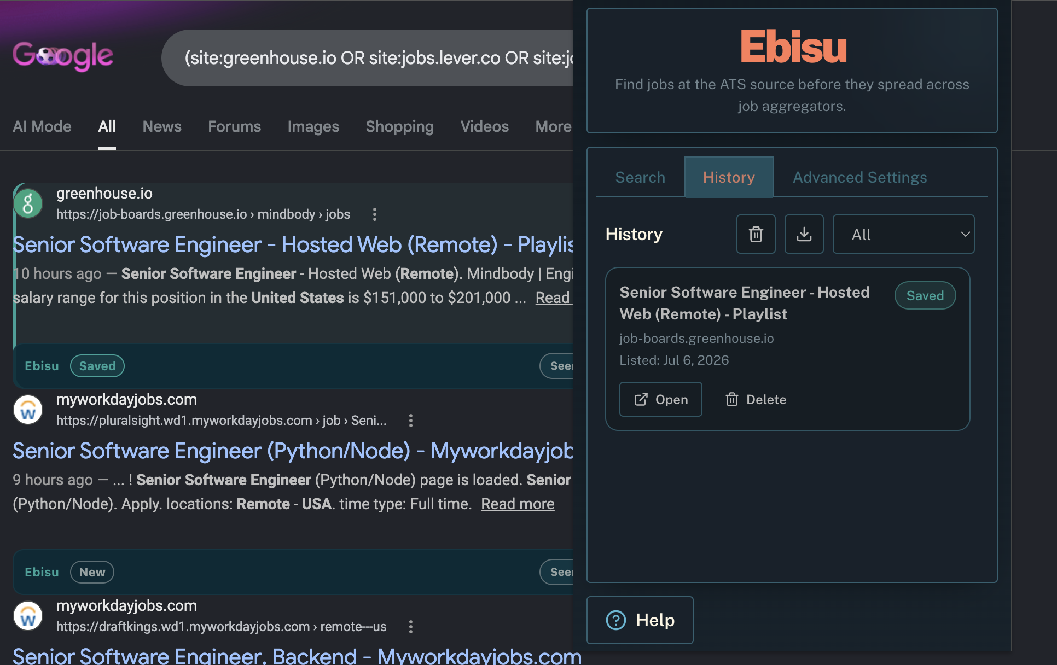Click the Help button in Ebisu

click(640, 620)
